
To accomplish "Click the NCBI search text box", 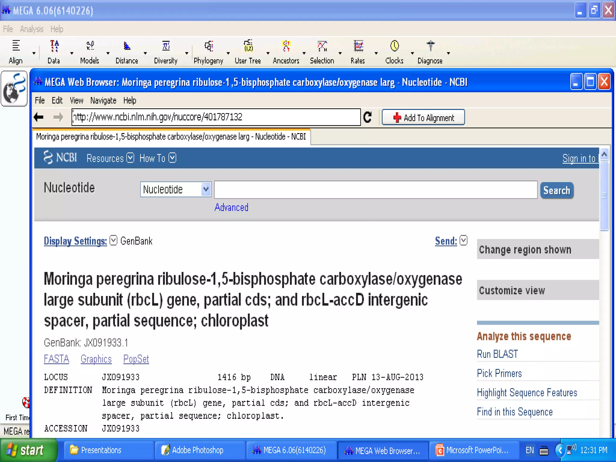I will pos(376,189).
